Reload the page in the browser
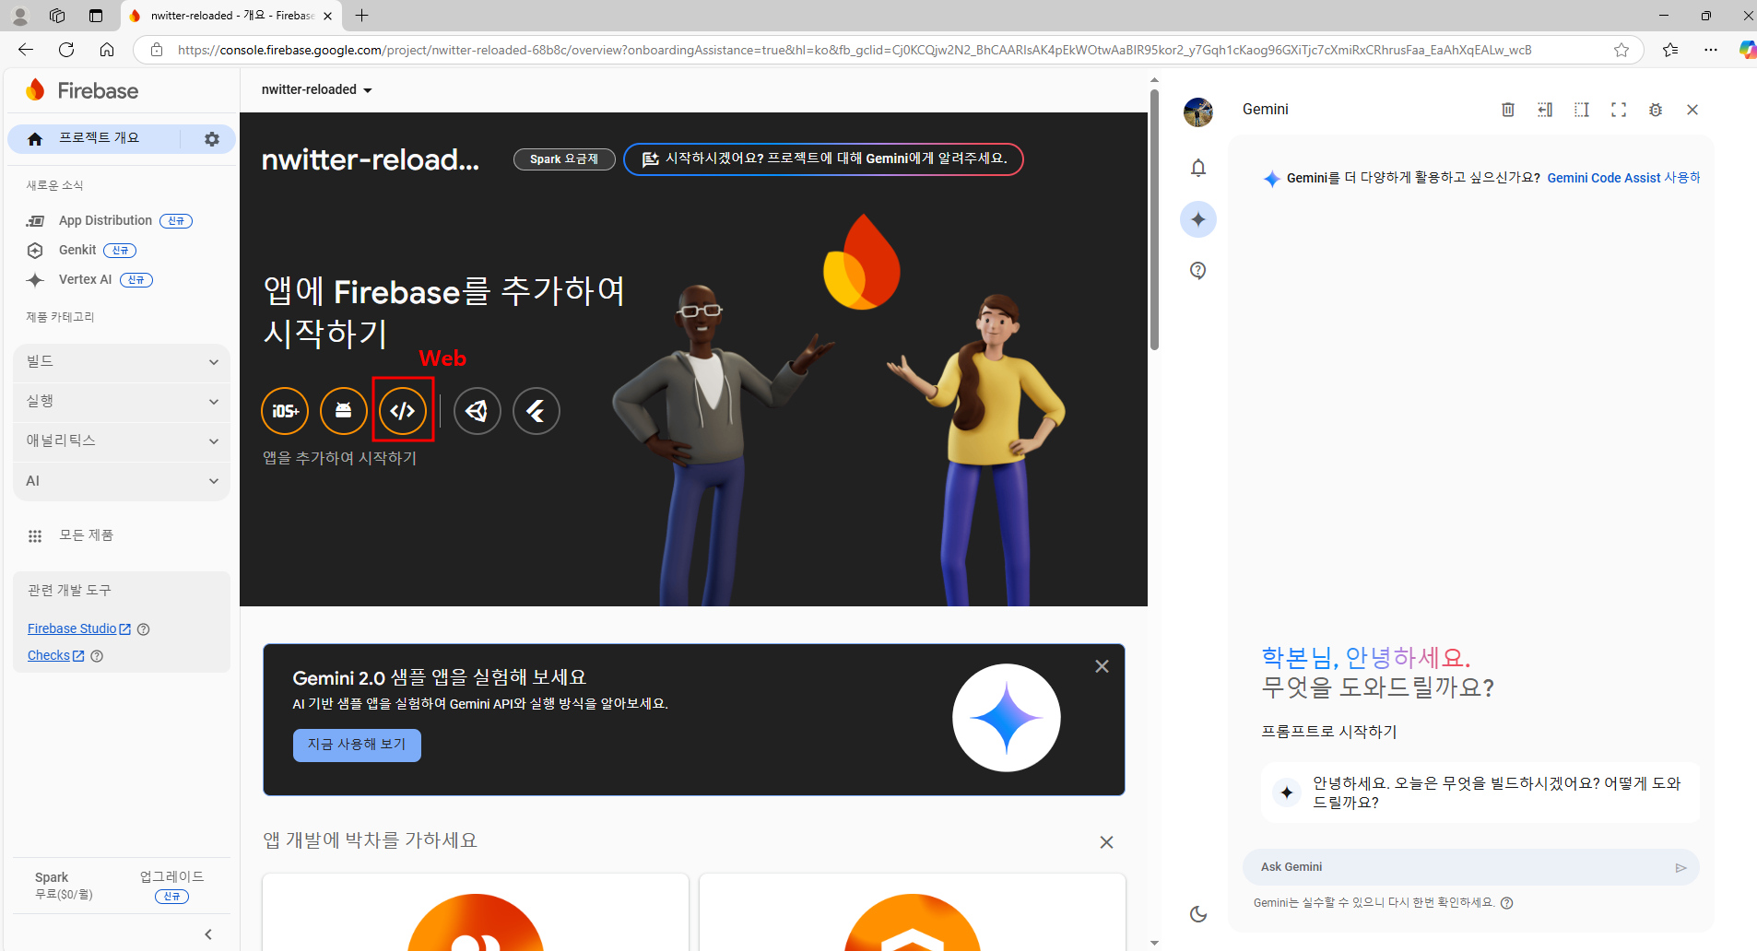This screenshot has width=1757, height=951. click(66, 50)
